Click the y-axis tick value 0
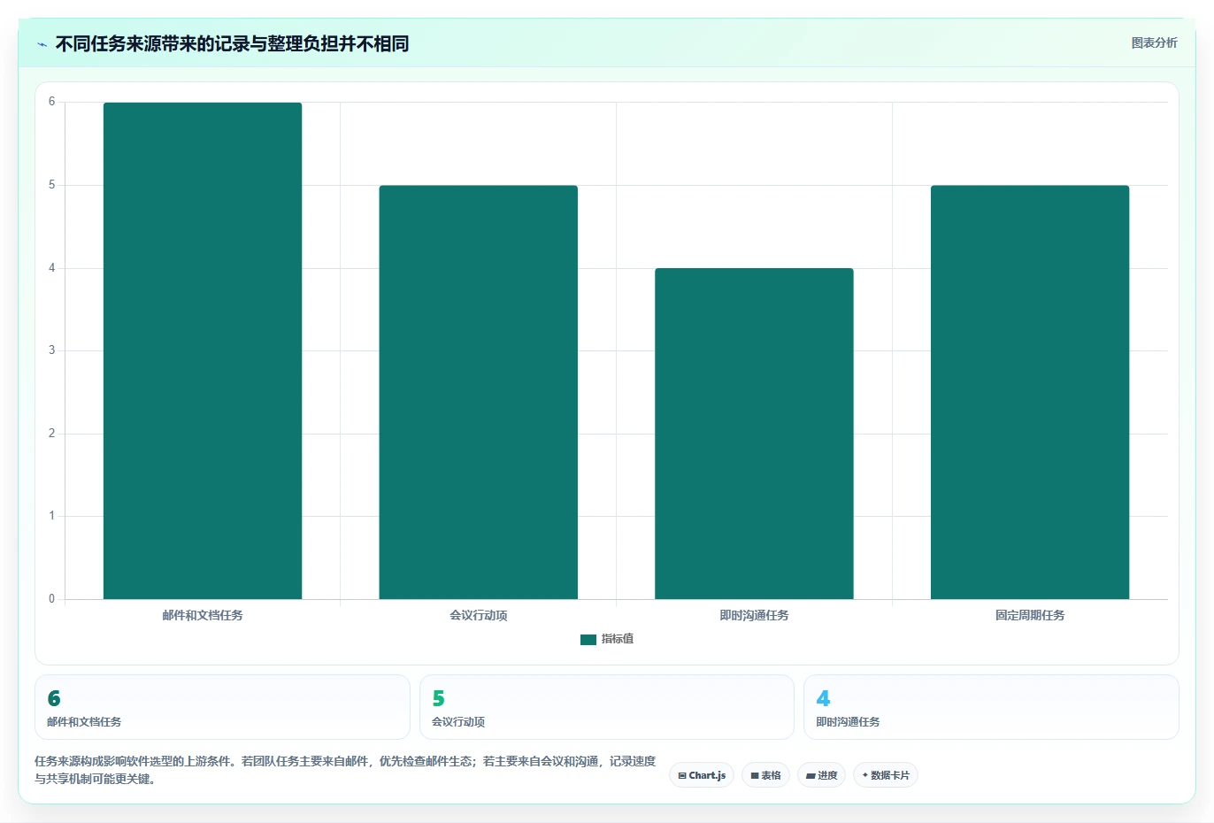The image size is (1214, 823). click(x=51, y=599)
